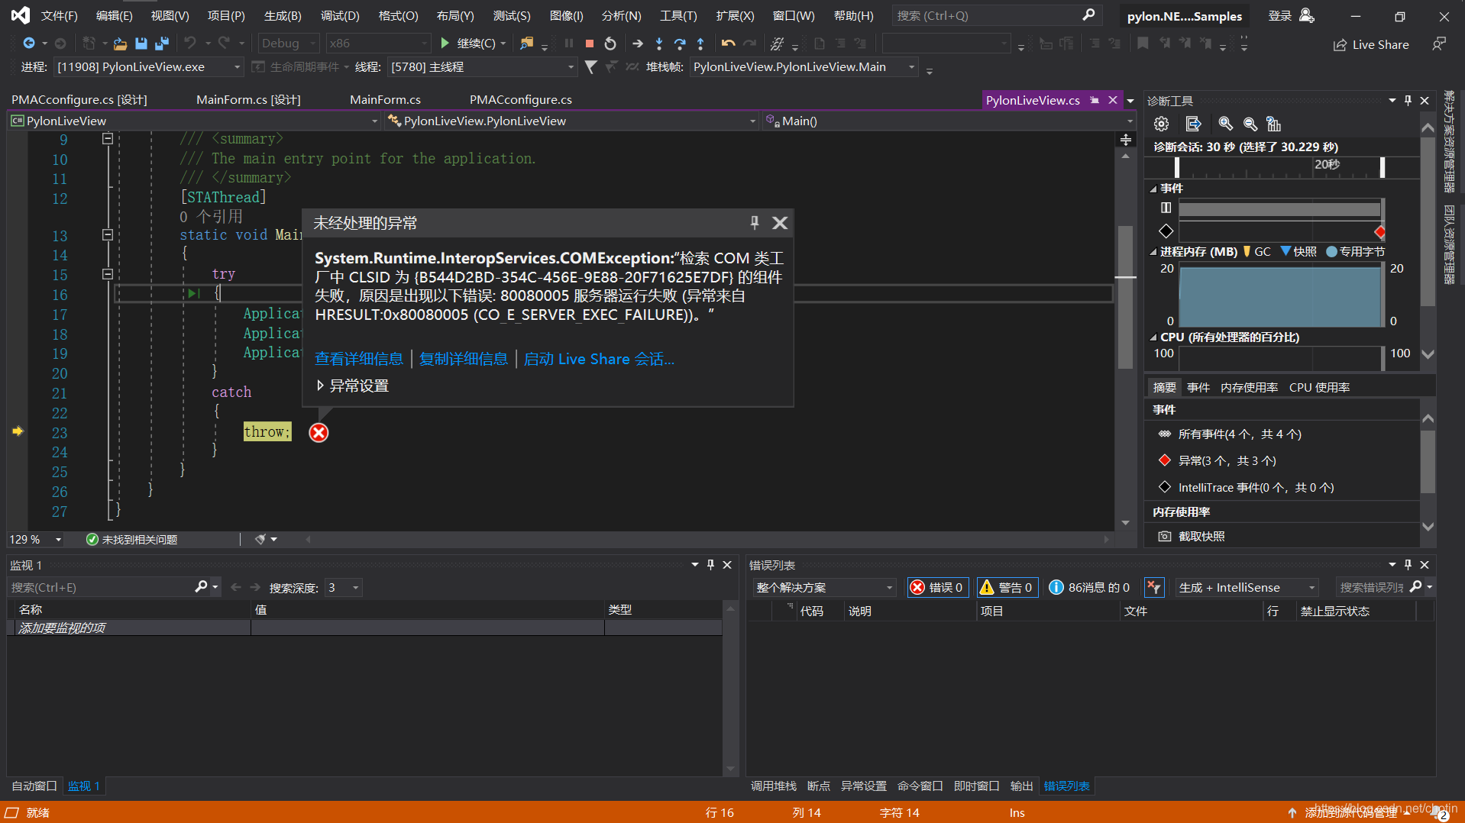The width and height of the screenshot is (1465, 823).
Task: Click the Navigate Backward icon
Action: pyautogui.click(x=29, y=44)
